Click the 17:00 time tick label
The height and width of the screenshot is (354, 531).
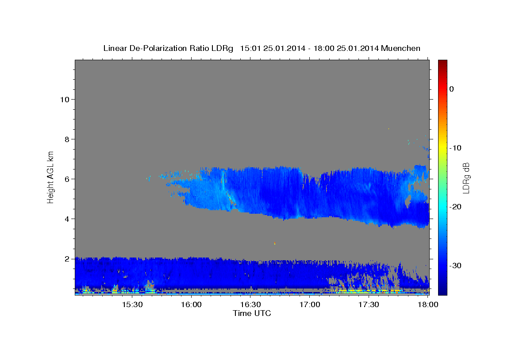[x=310, y=305]
